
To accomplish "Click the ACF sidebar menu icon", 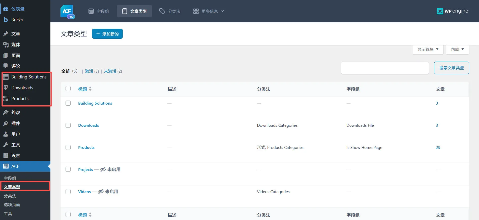I will point(6,166).
